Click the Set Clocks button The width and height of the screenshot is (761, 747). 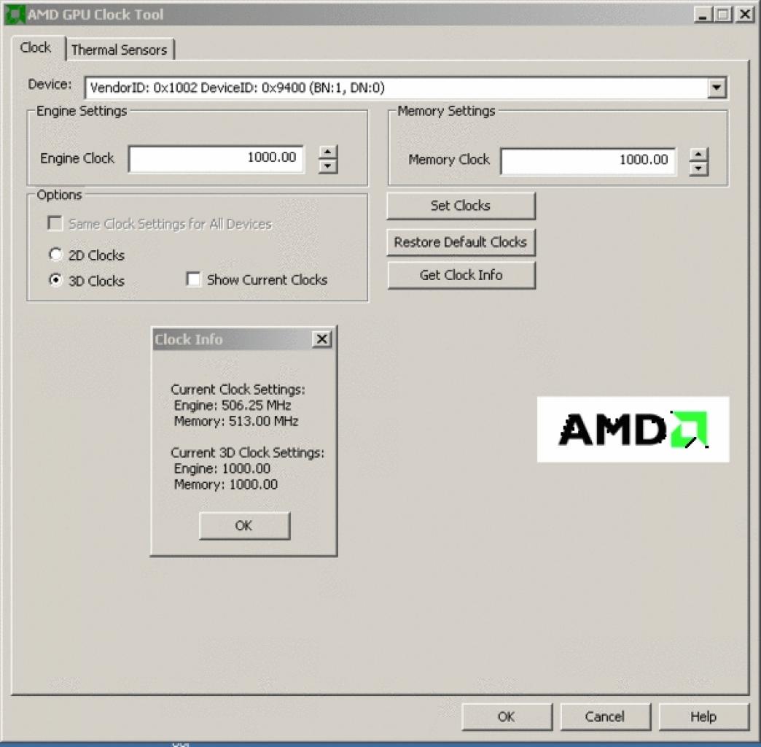(x=461, y=206)
